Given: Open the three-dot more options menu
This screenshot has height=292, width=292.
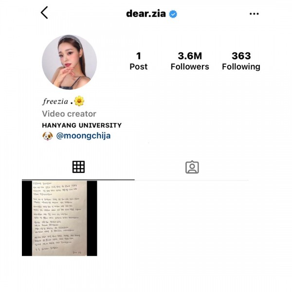Looking at the screenshot, I should 254,14.
